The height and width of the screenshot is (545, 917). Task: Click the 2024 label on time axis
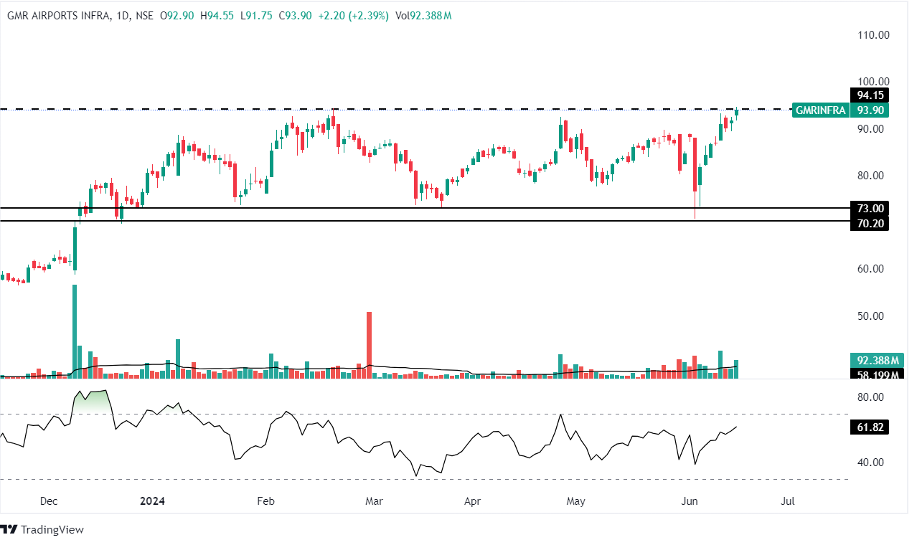(x=151, y=501)
